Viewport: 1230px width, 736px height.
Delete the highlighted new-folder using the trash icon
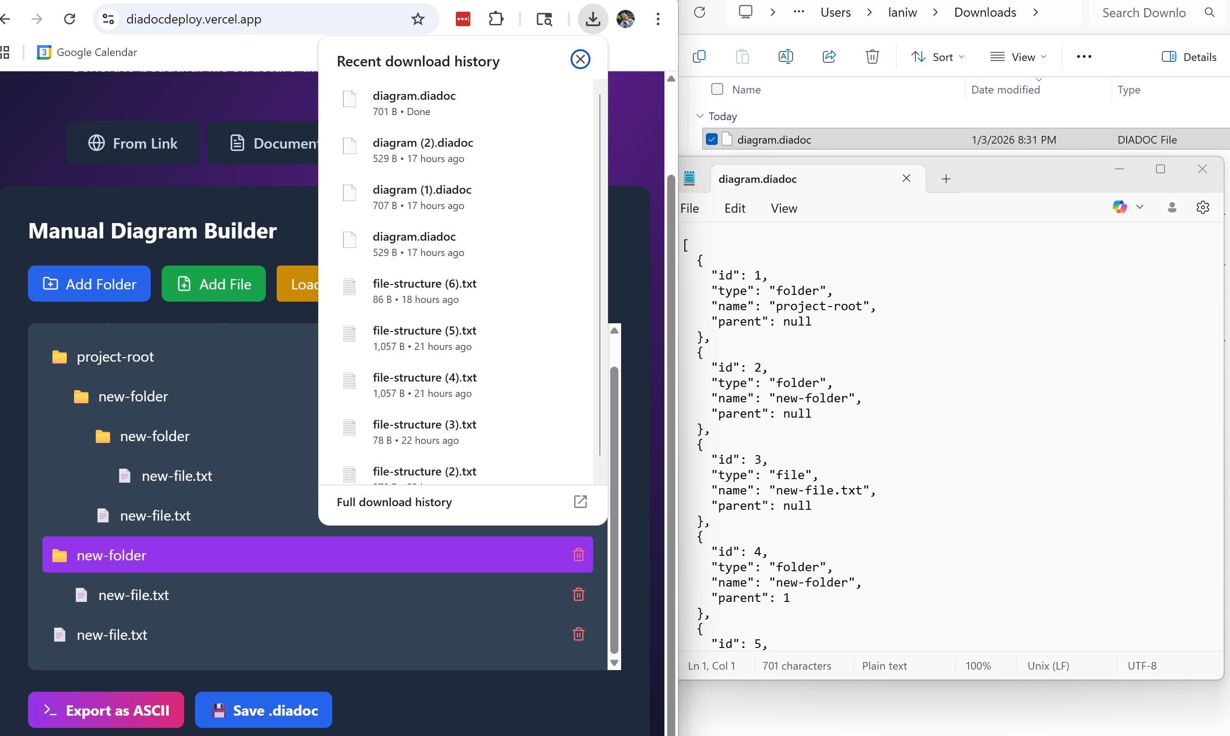coord(578,554)
